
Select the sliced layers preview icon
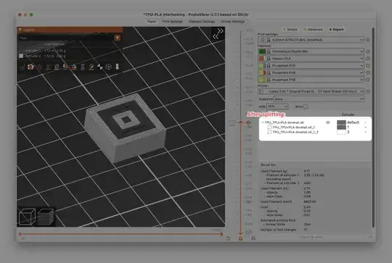pos(46,217)
